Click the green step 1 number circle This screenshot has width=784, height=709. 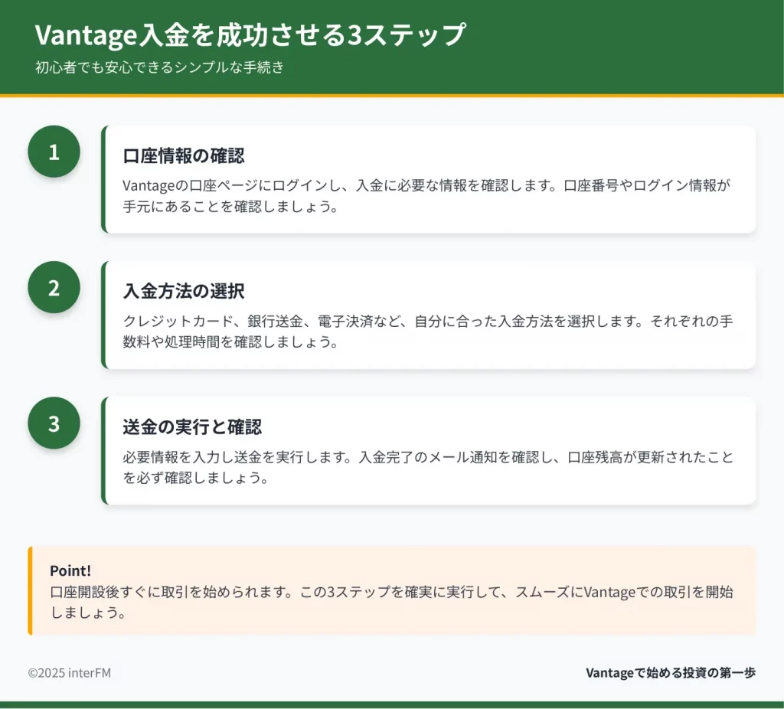[x=54, y=152]
